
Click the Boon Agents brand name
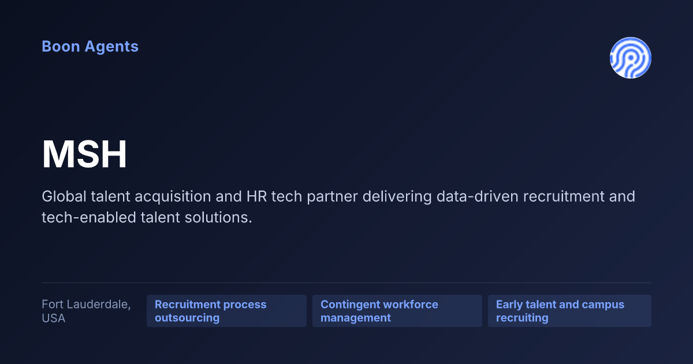[90, 47]
